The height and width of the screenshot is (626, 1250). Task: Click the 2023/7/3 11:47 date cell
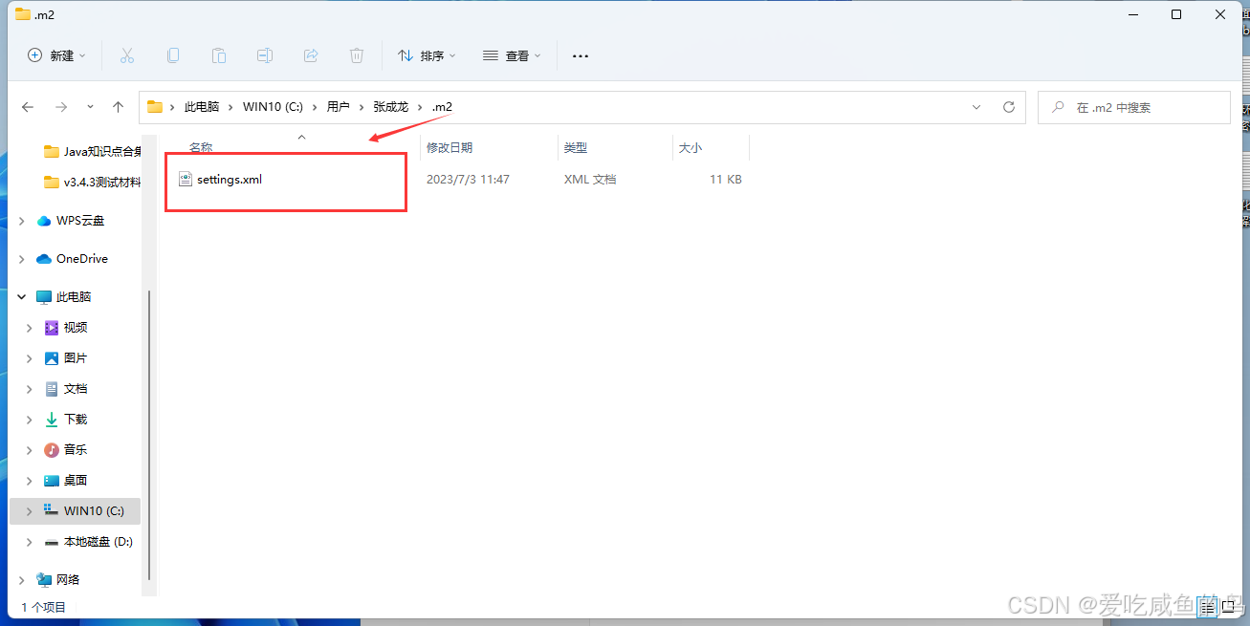tap(468, 180)
